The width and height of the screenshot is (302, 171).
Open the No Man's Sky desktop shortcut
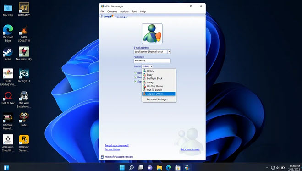pos(24,54)
